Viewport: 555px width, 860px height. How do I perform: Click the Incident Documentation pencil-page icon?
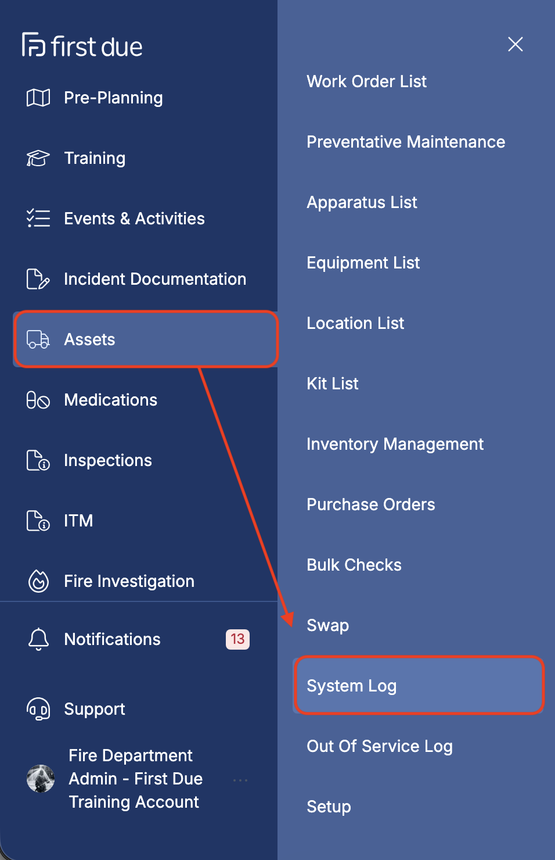38,279
